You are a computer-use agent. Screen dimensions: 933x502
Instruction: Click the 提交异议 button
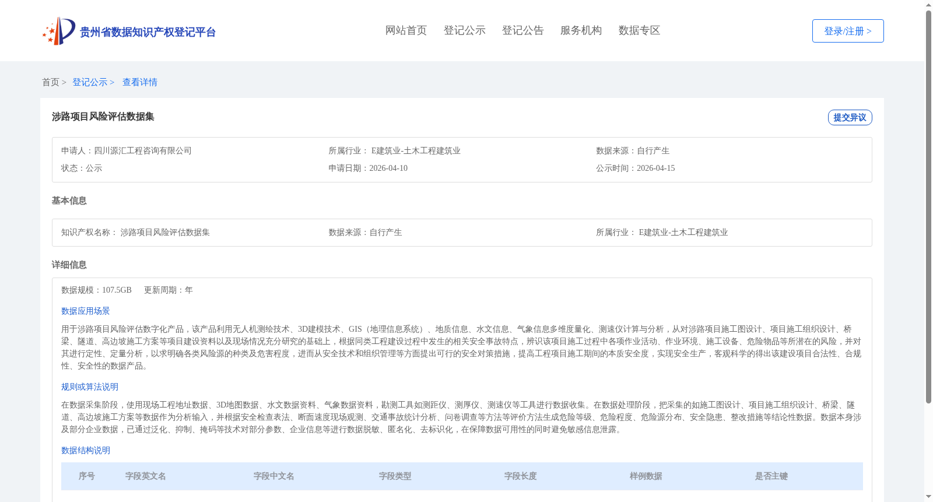850,117
